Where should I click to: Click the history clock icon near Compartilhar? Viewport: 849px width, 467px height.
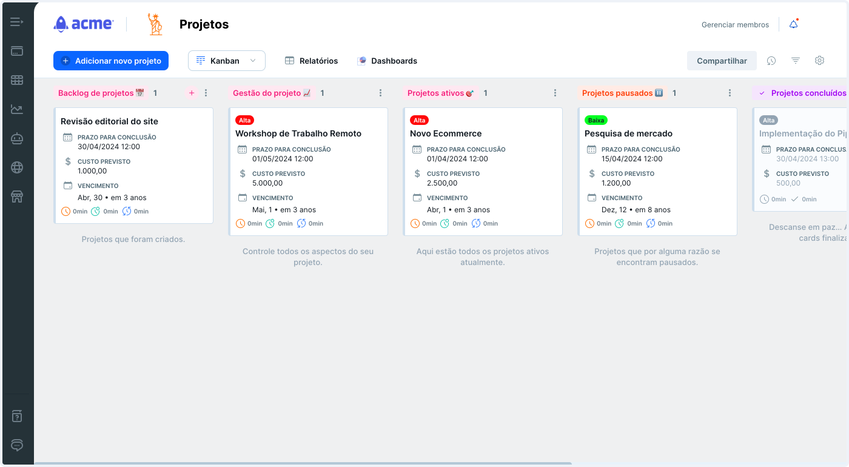pyautogui.click(x=771, y=61)
